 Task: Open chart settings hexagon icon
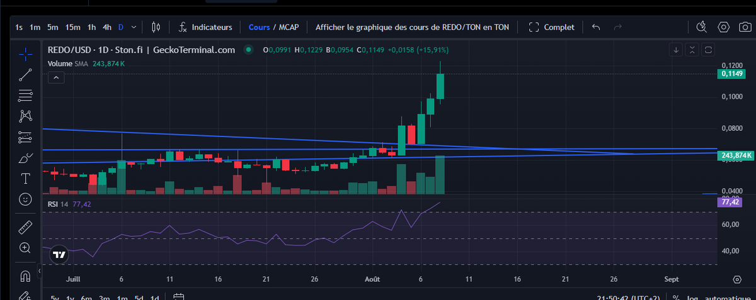(724, 27)
